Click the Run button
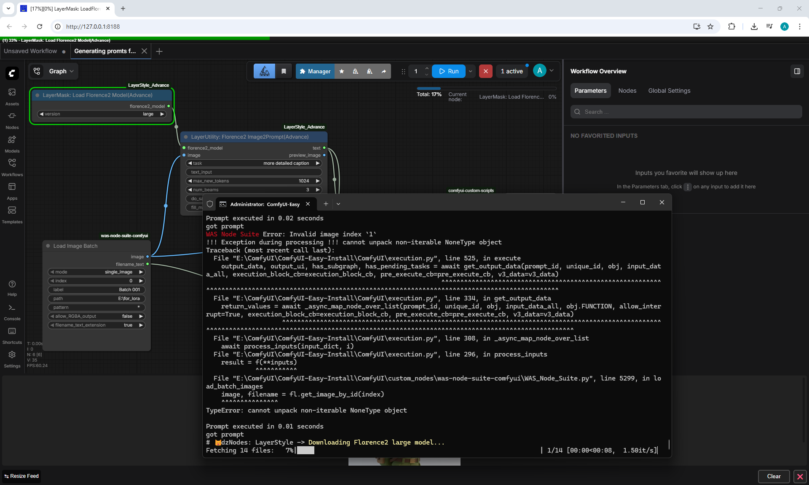This screenshot has width=809, height=485. tap(449, 71)
